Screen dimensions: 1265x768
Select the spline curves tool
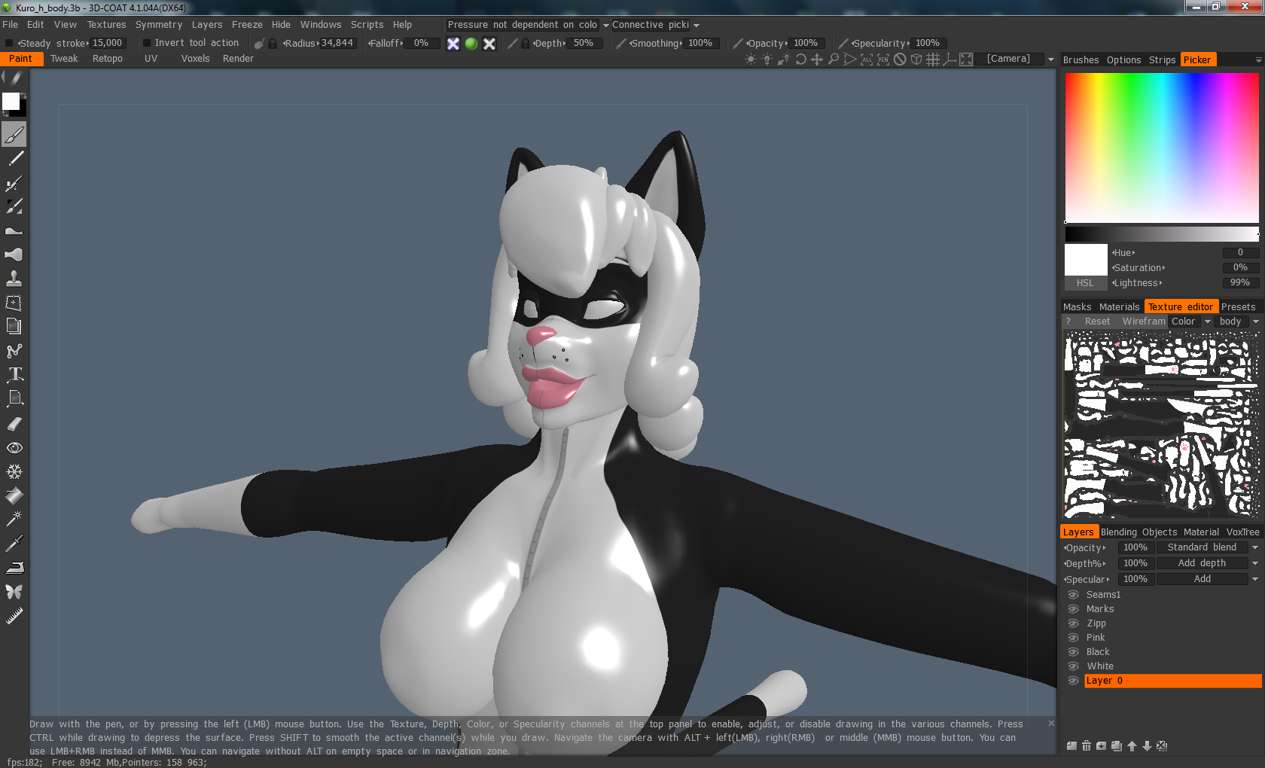click(x=14, y=351)
